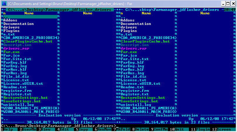Click the command line prompt input
The width and height of the screenshot is (237, 132).
176,126
